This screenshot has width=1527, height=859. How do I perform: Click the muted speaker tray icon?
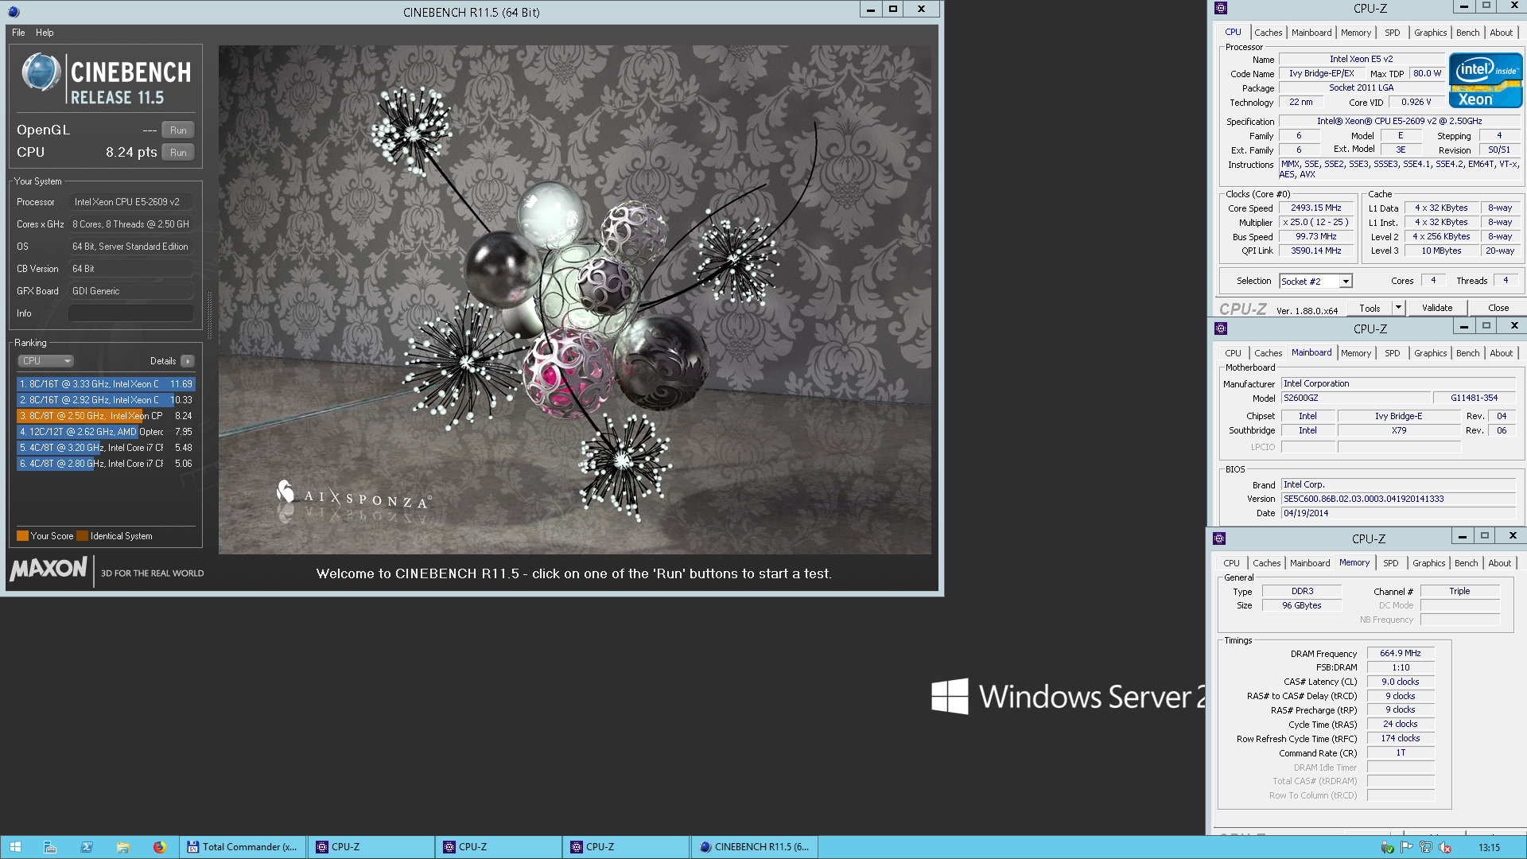pos(1445,847)
